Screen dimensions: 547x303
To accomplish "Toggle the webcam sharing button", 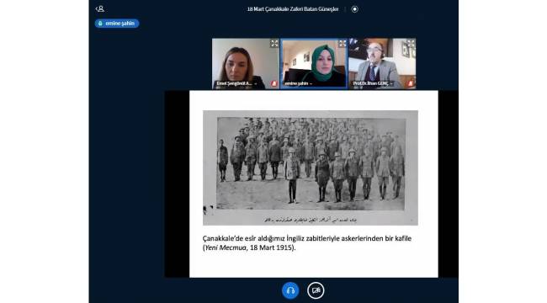I will click(x=316, y=290).
